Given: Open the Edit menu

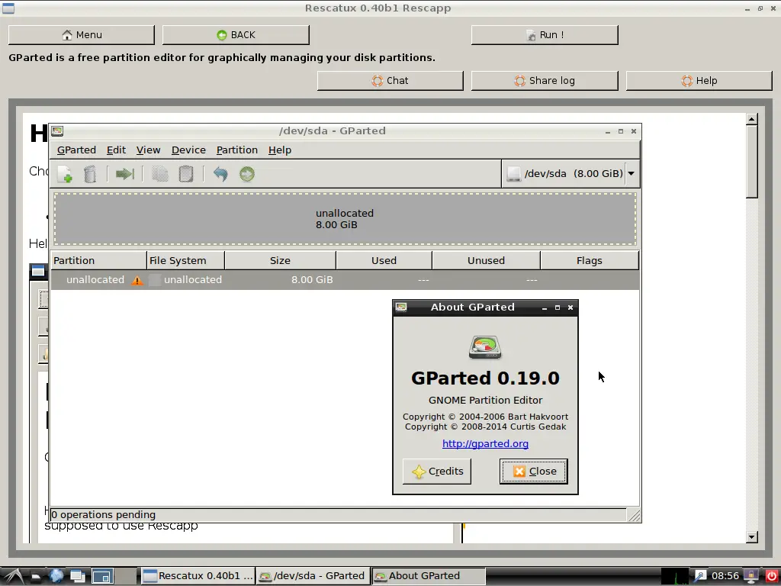Looking at the screenshot, I should (x=116, y=150).
